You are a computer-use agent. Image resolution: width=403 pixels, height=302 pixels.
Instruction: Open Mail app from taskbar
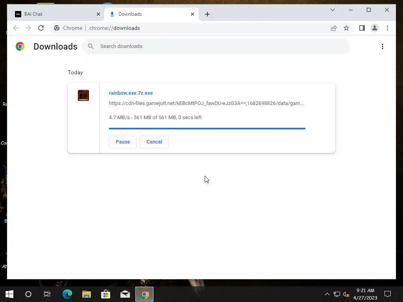(x=125, y=294)
